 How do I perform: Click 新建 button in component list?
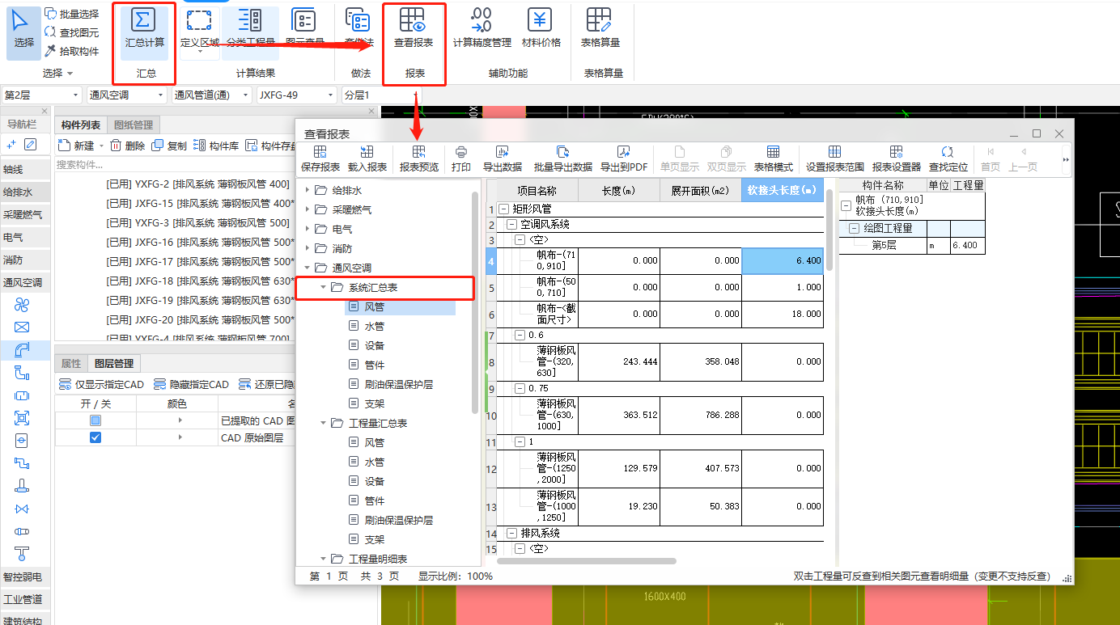pos(77,146)
